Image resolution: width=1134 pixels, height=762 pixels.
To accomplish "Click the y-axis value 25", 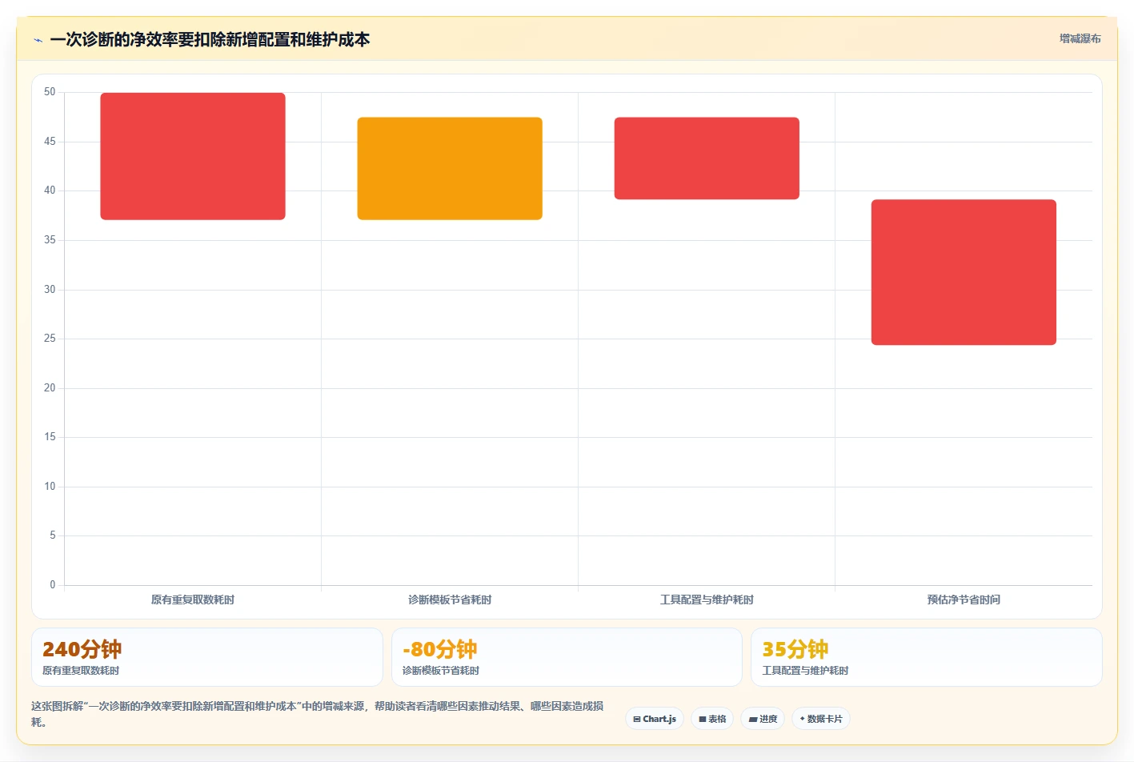I will [50, 339].
